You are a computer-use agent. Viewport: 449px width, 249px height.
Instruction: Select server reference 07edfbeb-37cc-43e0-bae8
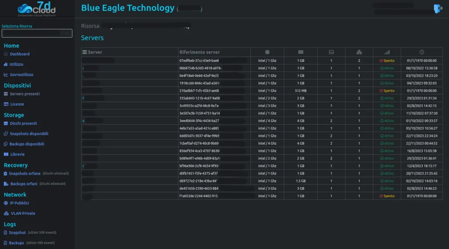coord(199,60)
